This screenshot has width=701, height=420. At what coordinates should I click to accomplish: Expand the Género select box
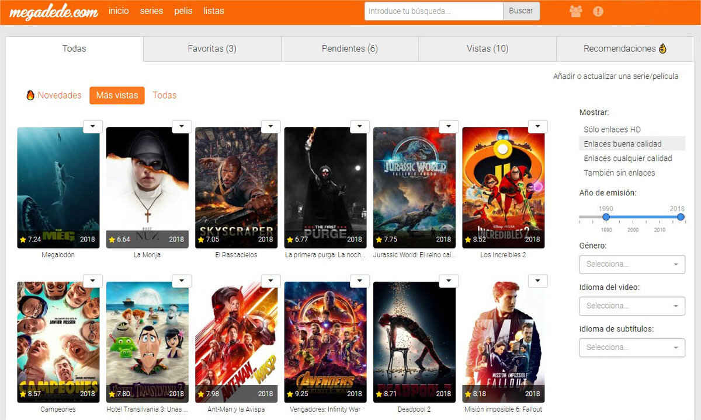632,264
